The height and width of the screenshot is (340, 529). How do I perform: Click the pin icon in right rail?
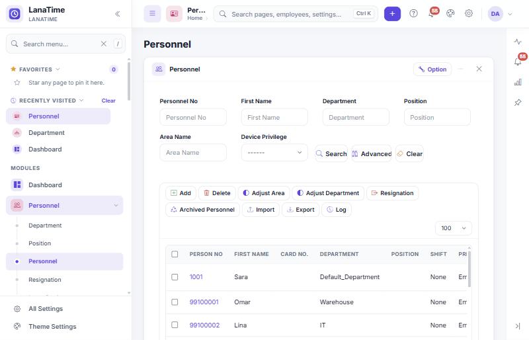(518, 103)
